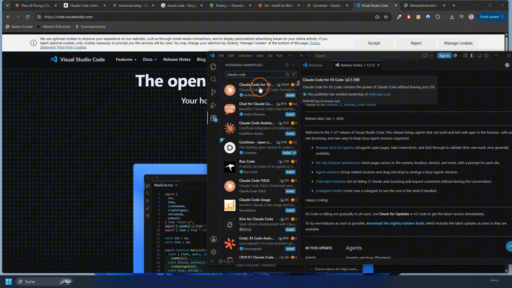The width and height of the screenshot is (512, 288).
Task: Bookmark this page with the star icon
Action: [x=386, y=17]
